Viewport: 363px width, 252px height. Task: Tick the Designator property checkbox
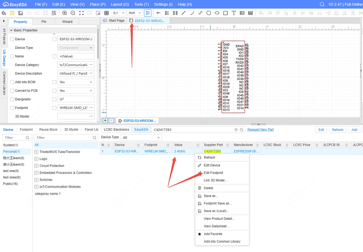tap(12, 99)
